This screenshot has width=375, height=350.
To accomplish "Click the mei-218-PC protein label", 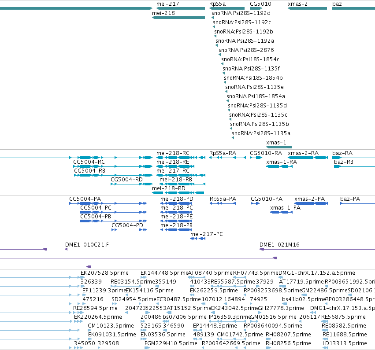I will pyautogui.click(x=177, y=208).
